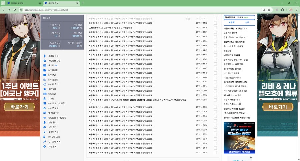Image resolution: width=300 pixels, height=161 pixels.
Task: Tick the checkbox for the ClearBlue message notification
Action: (215, 28)
